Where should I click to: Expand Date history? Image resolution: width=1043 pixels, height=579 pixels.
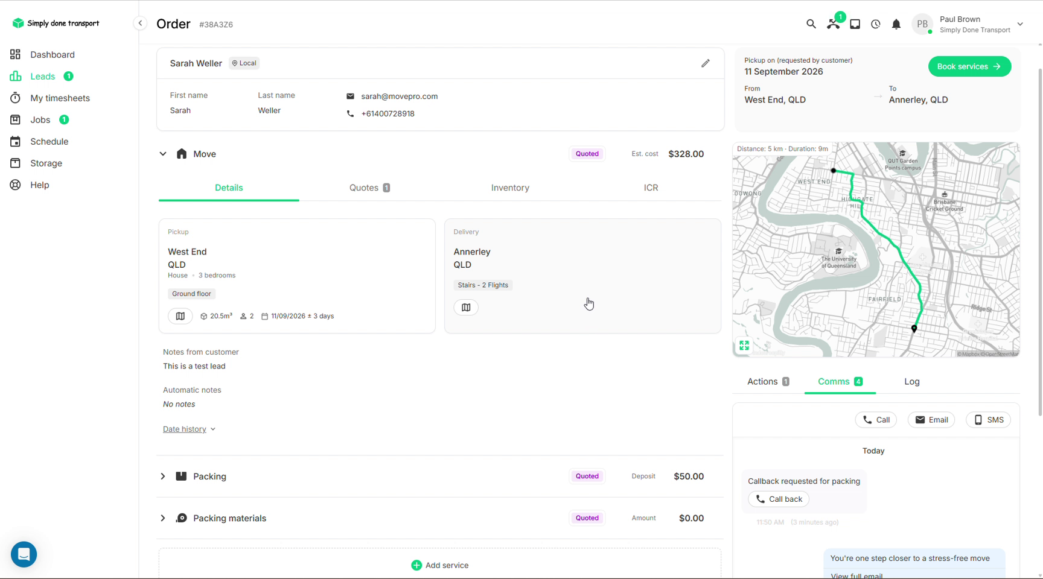(x=189, y=429)
